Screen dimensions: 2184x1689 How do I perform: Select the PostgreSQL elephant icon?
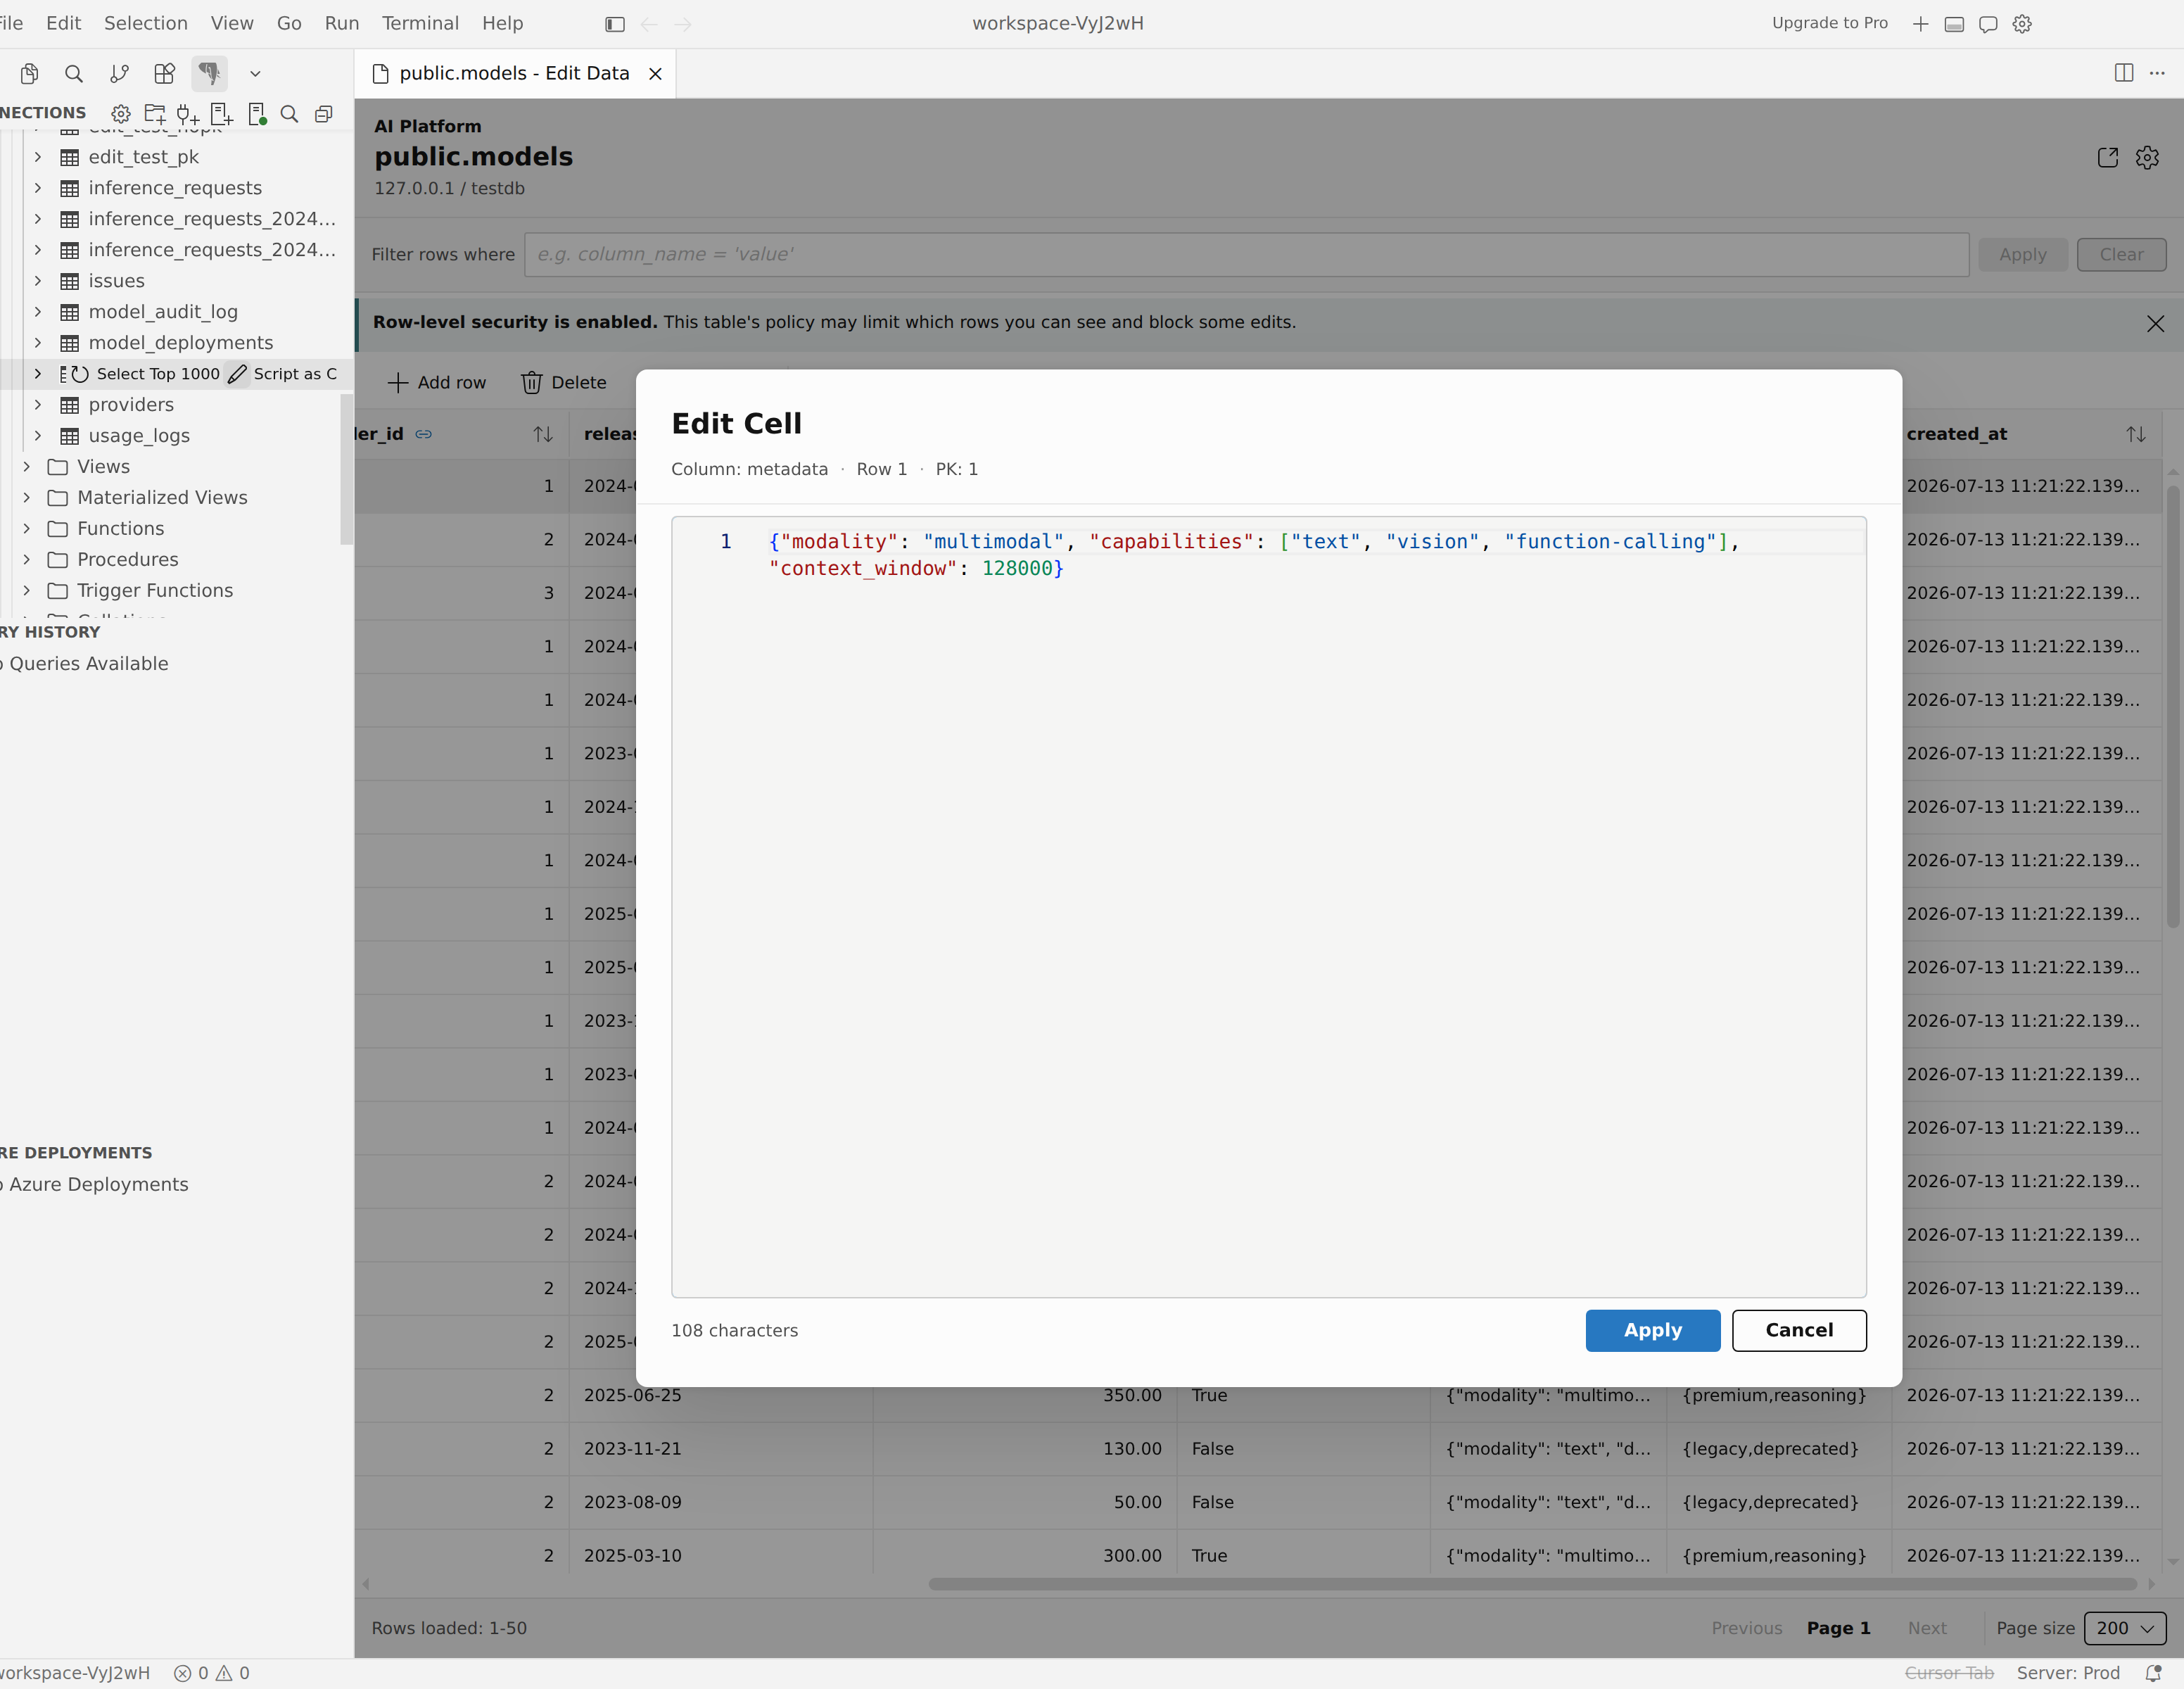click(x=209, y=73)
